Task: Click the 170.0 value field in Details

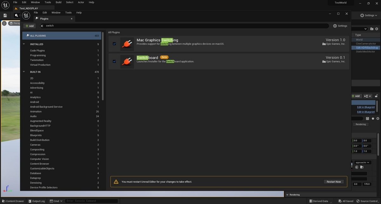Action: click(366, 184)
